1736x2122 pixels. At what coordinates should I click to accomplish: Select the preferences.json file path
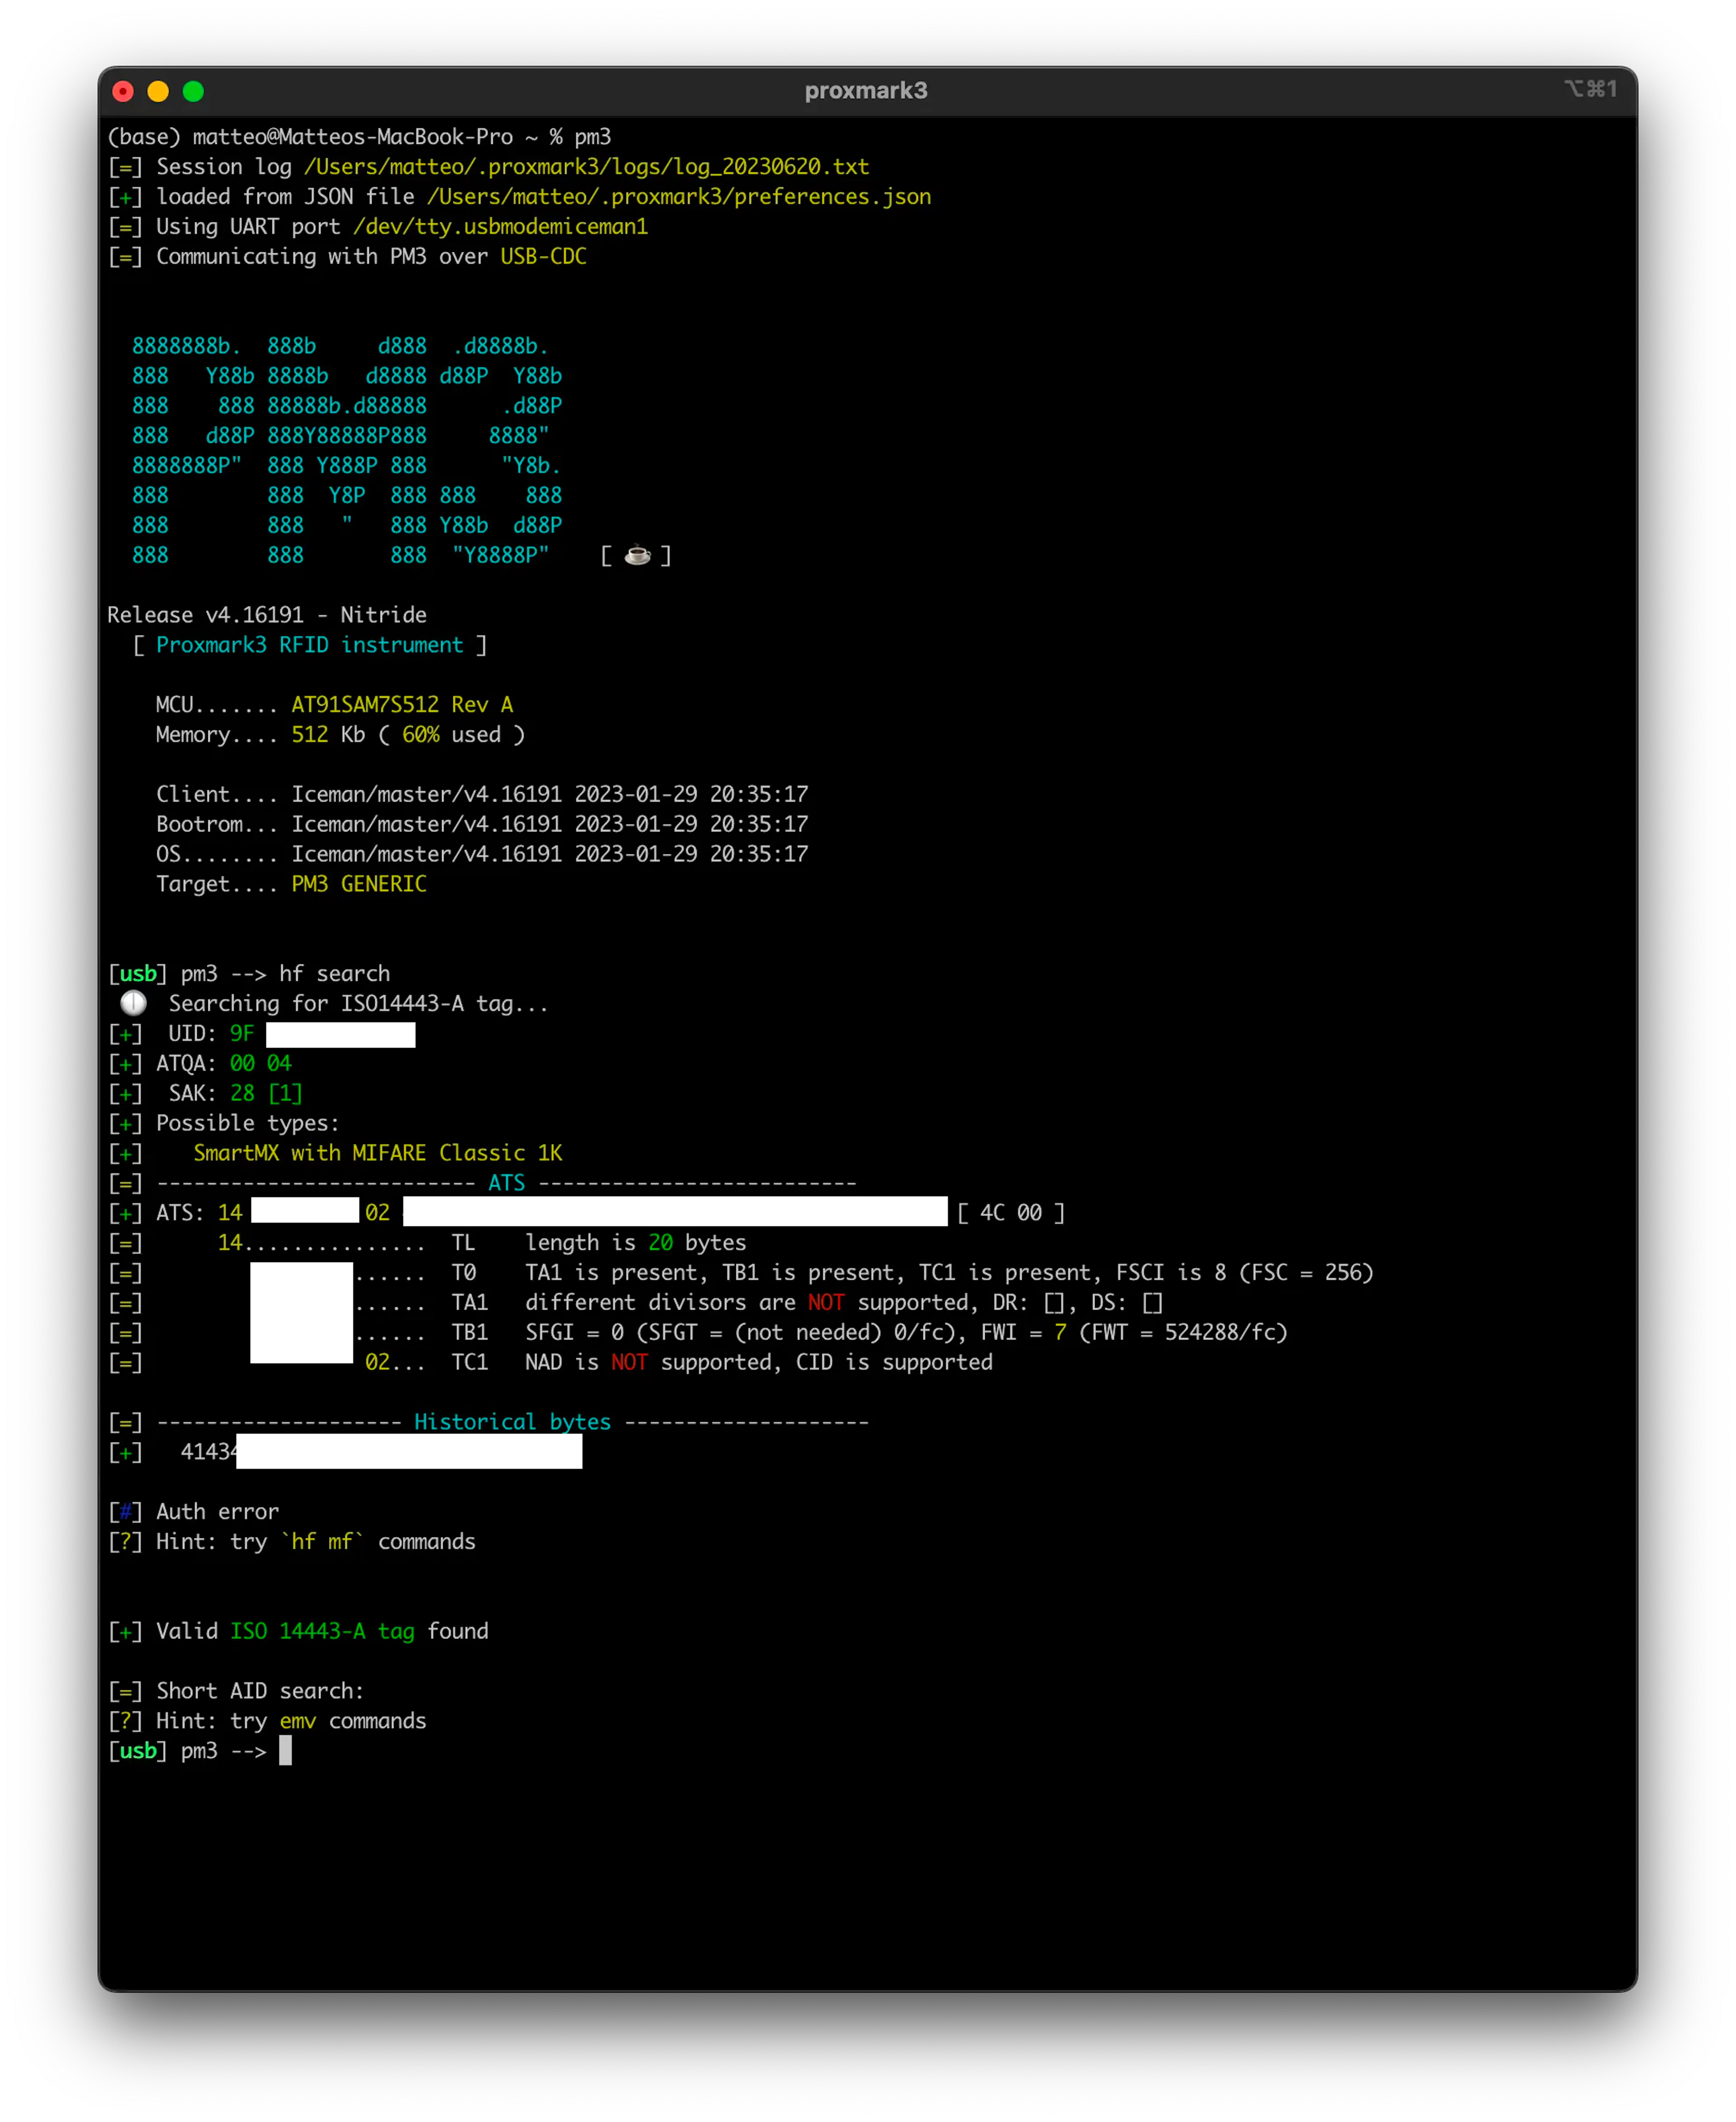(679, 197)
